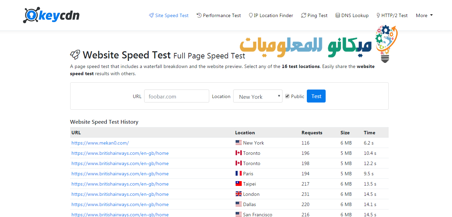
Task: Click the refresh icon beside Ping Test
Action: [x=303, y=15]
